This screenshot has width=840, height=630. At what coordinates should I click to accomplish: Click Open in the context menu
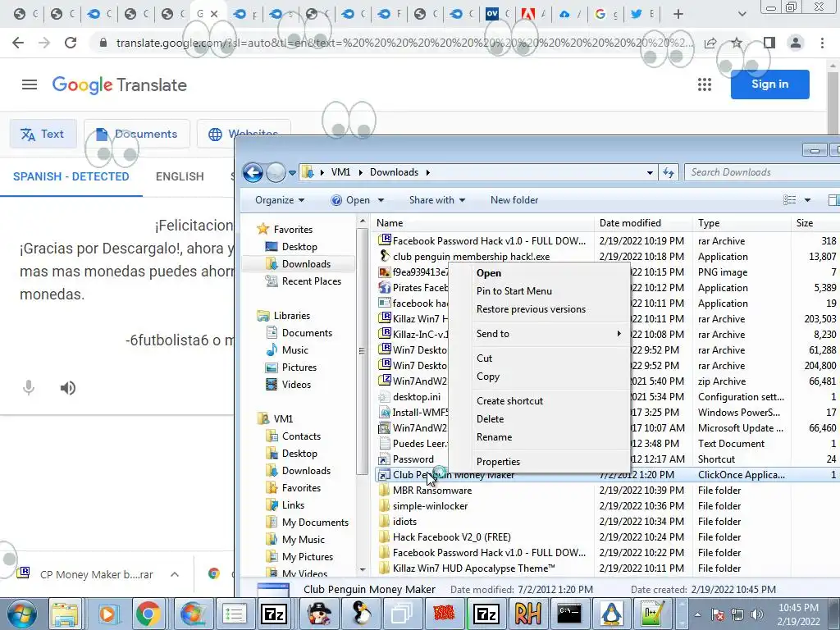pos(489,272)
